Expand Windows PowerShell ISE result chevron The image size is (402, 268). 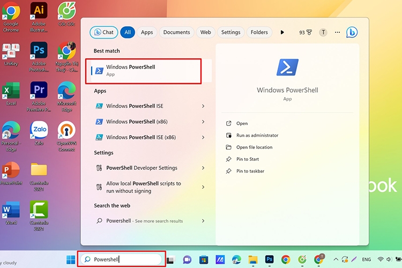pos(203,106)
